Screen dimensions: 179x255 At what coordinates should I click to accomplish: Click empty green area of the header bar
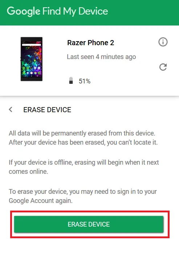[143, 12]
